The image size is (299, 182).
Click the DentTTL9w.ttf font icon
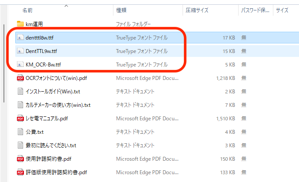coord(20,51)
